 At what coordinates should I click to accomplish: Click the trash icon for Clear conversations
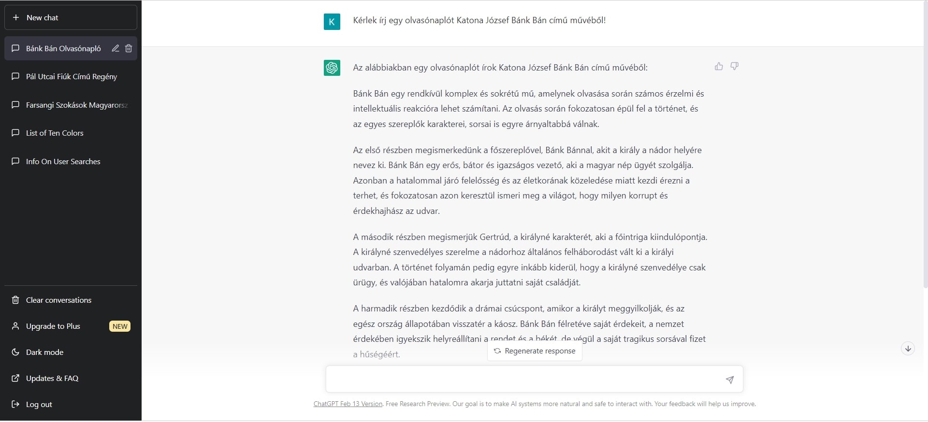pos(15,300)
